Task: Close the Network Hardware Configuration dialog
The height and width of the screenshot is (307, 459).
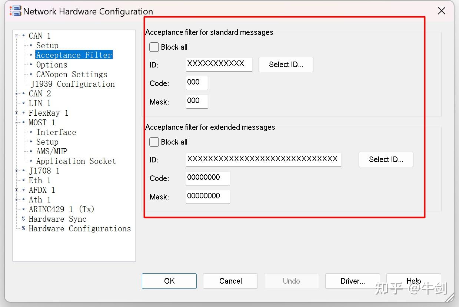Action: [x=441, y=11]
